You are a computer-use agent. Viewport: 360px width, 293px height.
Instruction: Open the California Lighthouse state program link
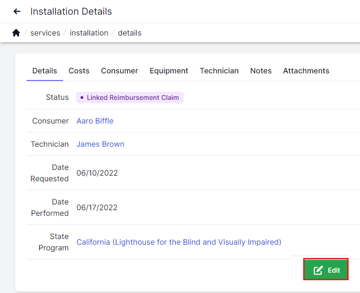pyautogui.click(x=179, y=242)
